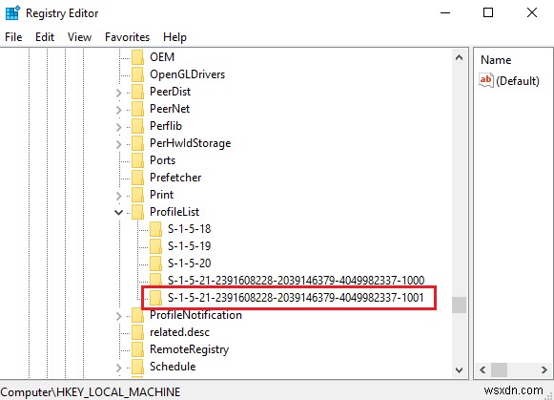The width and height of the screenshot is (554, 400).
Task: Select the RemoteRegistry key label
Action: click(190, 349)
